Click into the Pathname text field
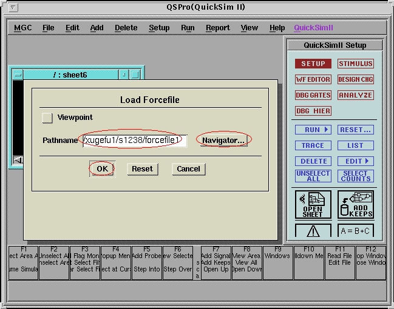 tap(135, 141)
